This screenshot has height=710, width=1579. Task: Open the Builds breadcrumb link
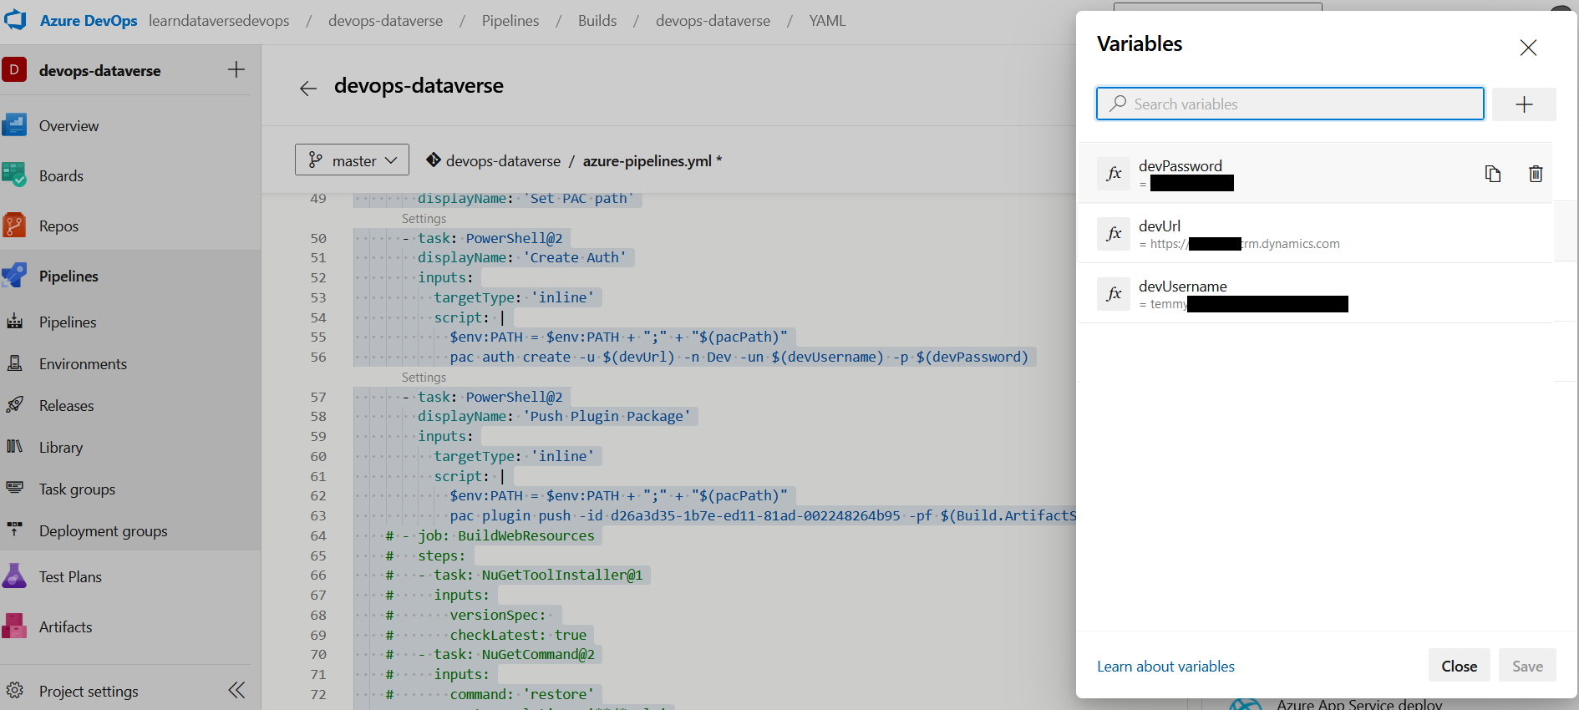pyautogui.click(x=597, y=21)
